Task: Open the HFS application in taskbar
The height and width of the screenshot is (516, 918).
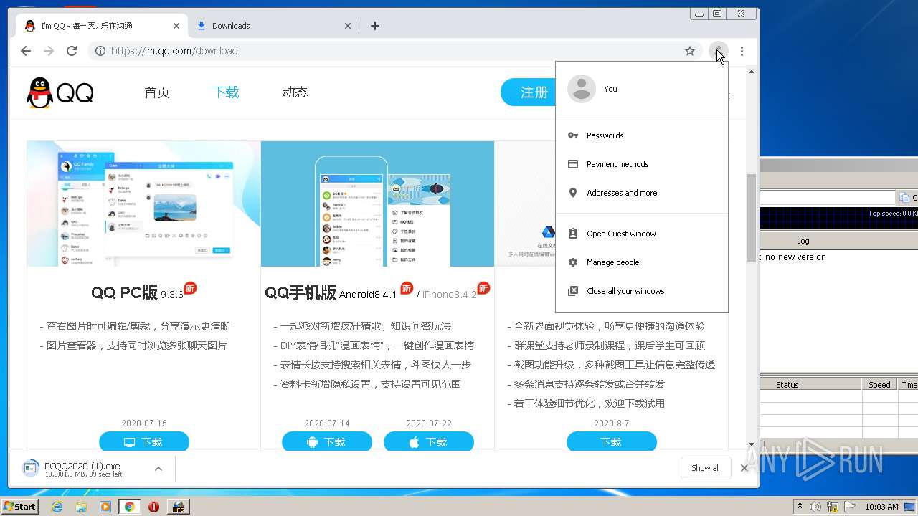Action: (178, 507)
